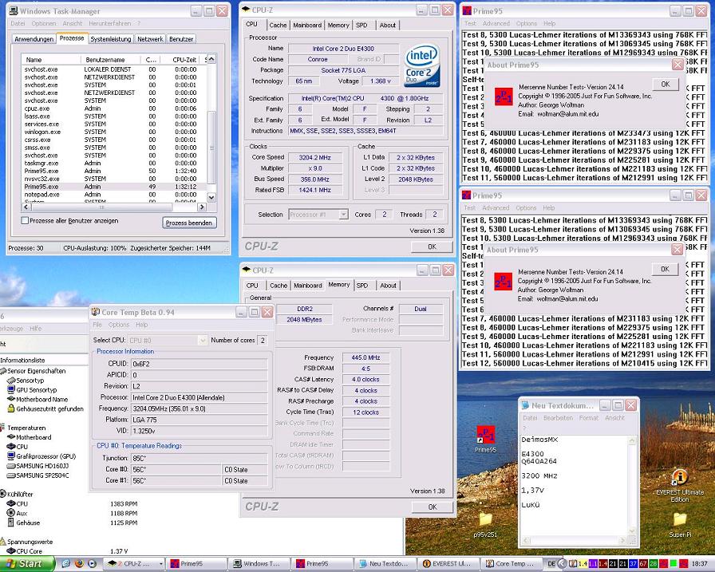The width and height of the screenshot is (715, 572).
Task: Open the Anwendungen tab in Task Manager
Action: tap(34, 39)
